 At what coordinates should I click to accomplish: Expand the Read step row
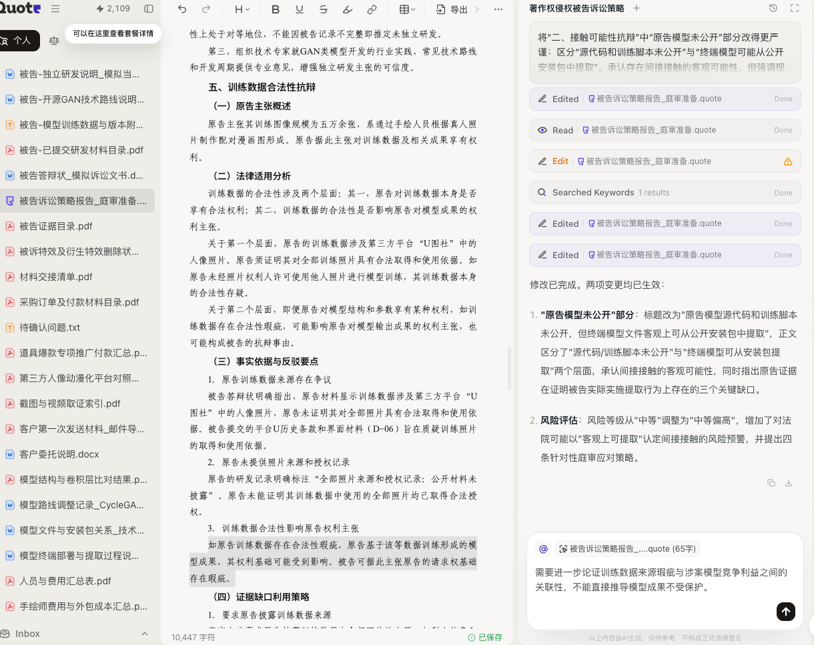[x=665, y=130]
